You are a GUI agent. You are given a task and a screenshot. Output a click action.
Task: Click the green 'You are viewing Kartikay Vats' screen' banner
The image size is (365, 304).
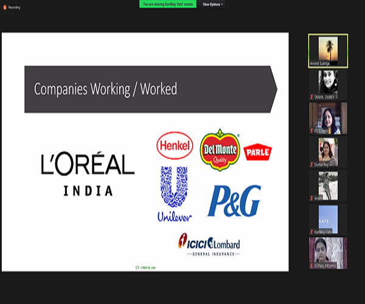[x=168, y=4]
